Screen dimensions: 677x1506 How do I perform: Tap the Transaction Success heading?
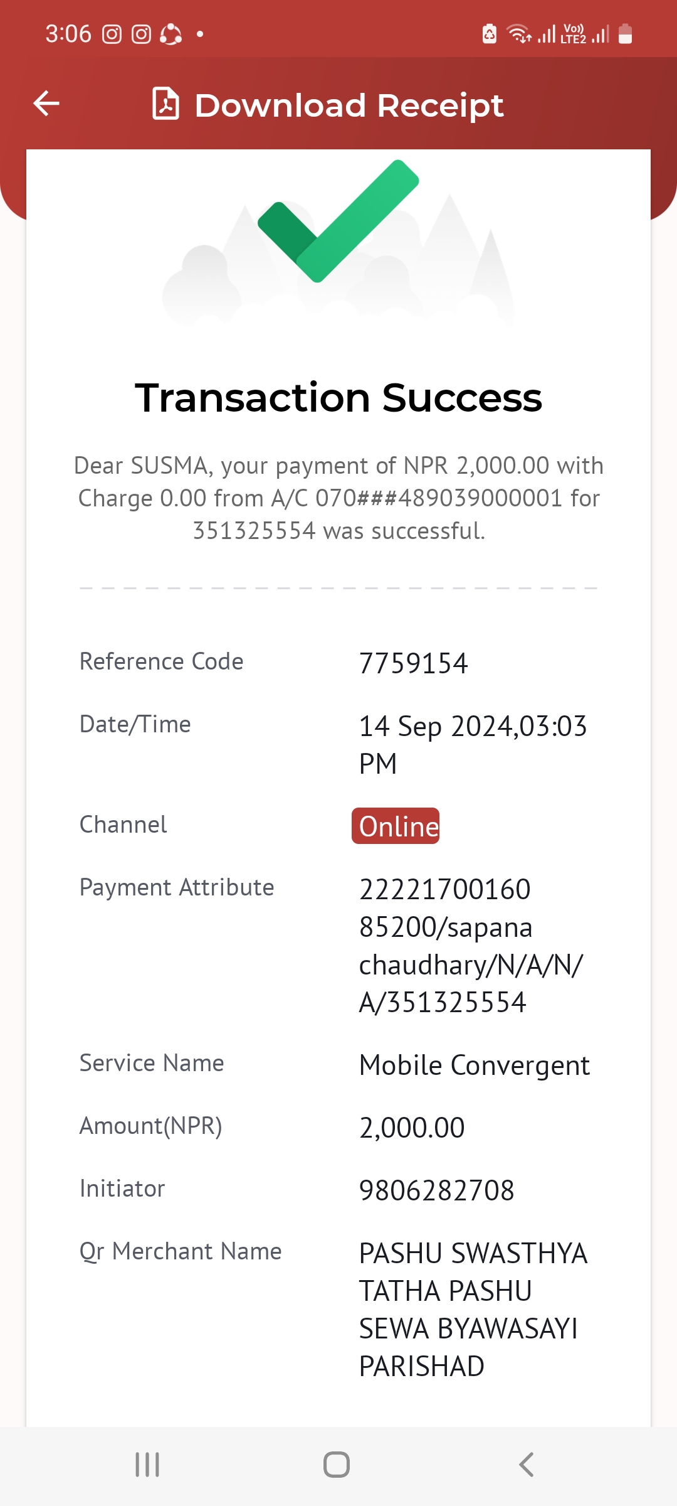(338, 398)
